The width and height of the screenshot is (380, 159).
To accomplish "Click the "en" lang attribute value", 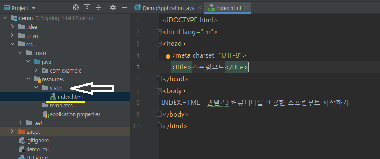I will pyautogui.click(x=207, y=32).
